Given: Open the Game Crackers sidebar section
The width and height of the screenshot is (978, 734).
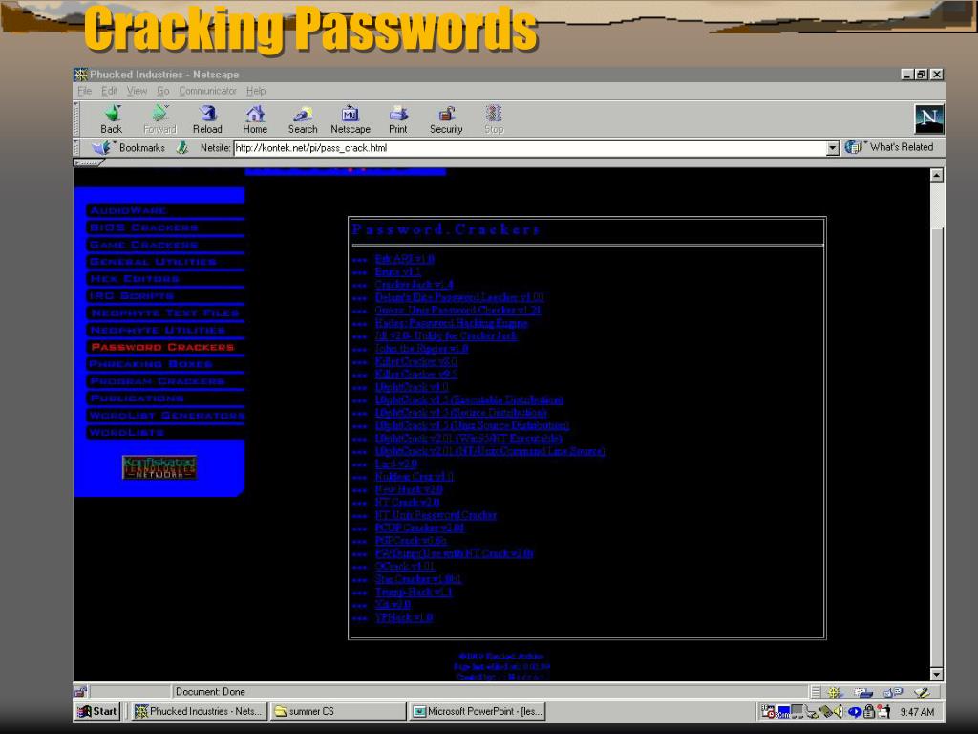Looking at the screenshot, I should pos(144,245).
